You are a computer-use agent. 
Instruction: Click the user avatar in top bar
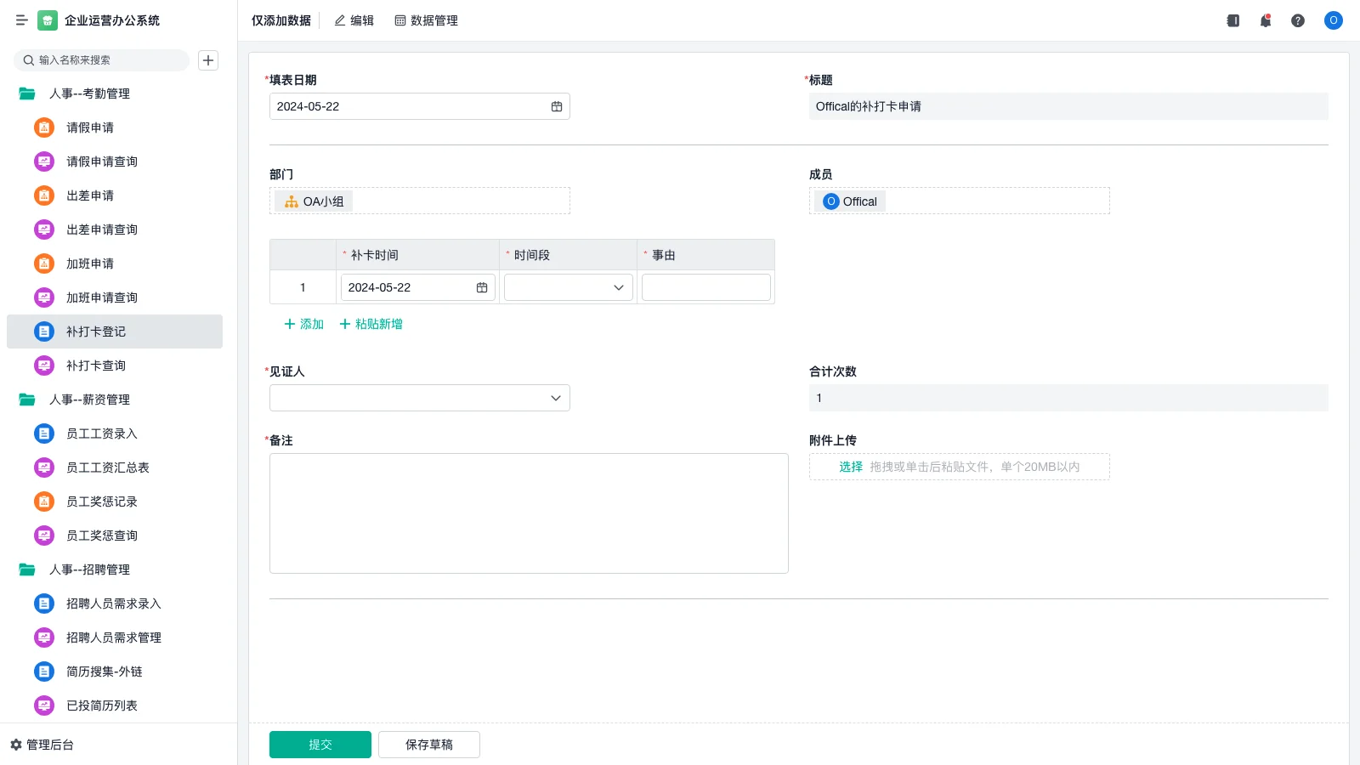click(x=1333, y=20)
